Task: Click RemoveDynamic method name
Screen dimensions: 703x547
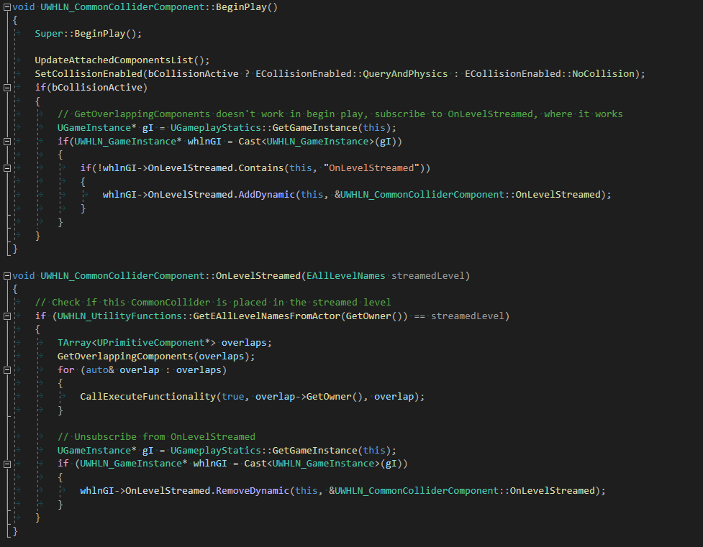Action: point(253,490)
